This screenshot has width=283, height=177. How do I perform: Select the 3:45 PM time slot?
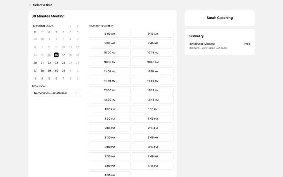[153, 156]
